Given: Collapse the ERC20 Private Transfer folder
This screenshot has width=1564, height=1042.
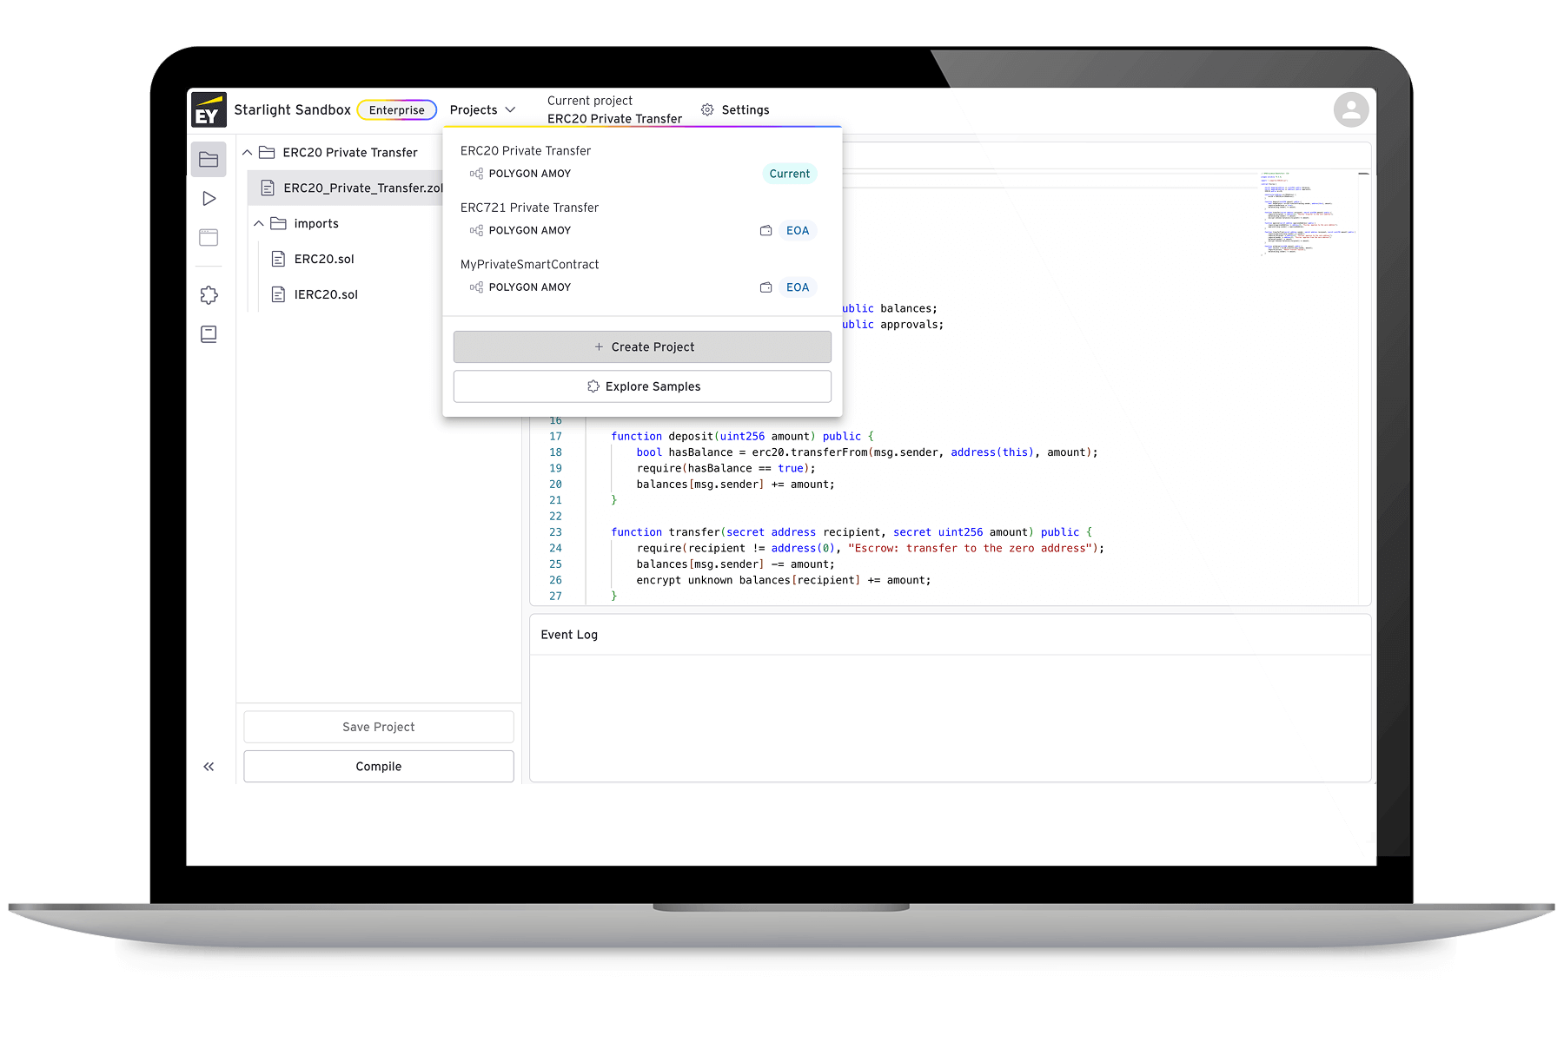Looking at the screenshot, I should [248, 153].
